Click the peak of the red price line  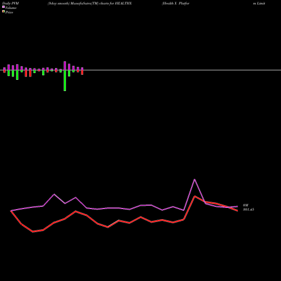tap(195, 196)
